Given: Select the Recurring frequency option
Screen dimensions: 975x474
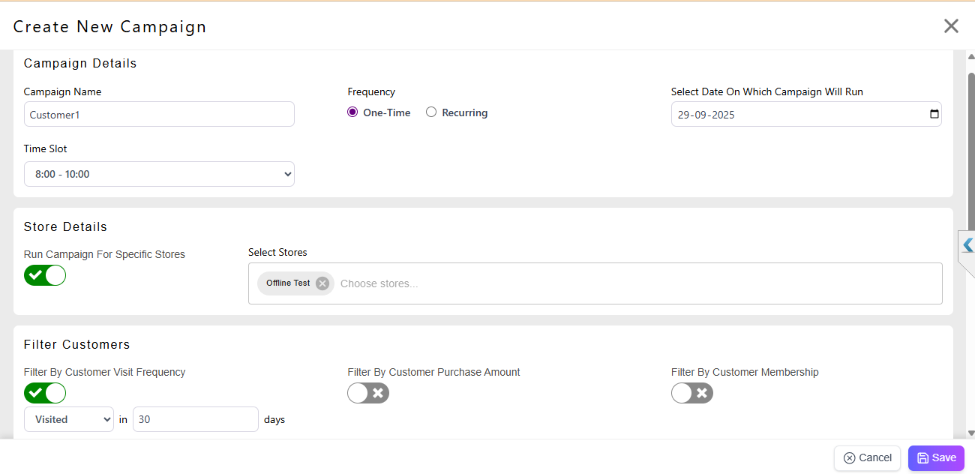Looking at the screenshot, I should (x=431, y=112).
